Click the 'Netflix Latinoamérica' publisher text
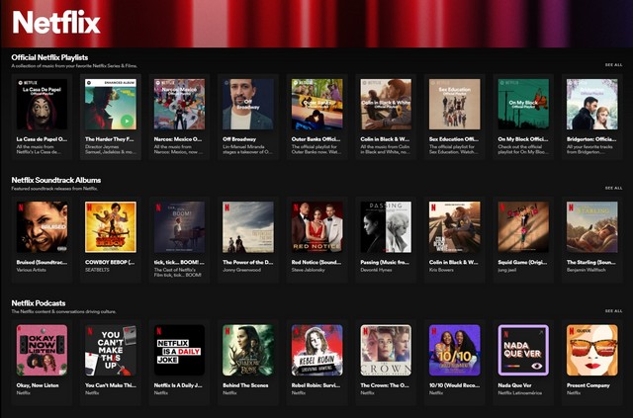The height and width of the screenshot is (418, 633). click(520, 392)
